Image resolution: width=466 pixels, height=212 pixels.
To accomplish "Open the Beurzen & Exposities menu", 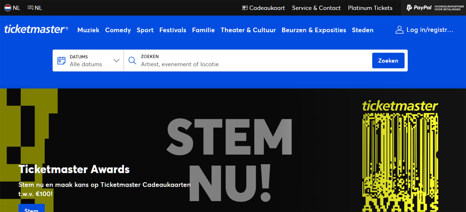I will (314, 30).
